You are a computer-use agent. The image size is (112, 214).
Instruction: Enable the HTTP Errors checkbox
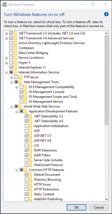[x=27, y=184]
